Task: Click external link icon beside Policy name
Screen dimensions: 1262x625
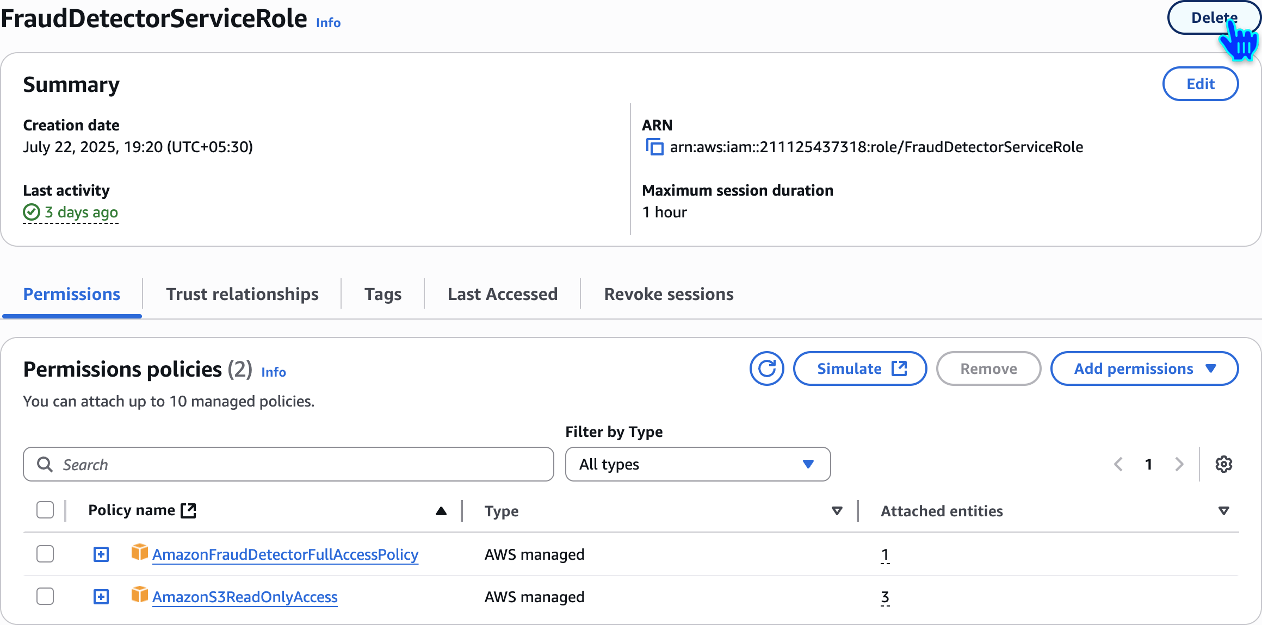Action: [x=189, y=510]
